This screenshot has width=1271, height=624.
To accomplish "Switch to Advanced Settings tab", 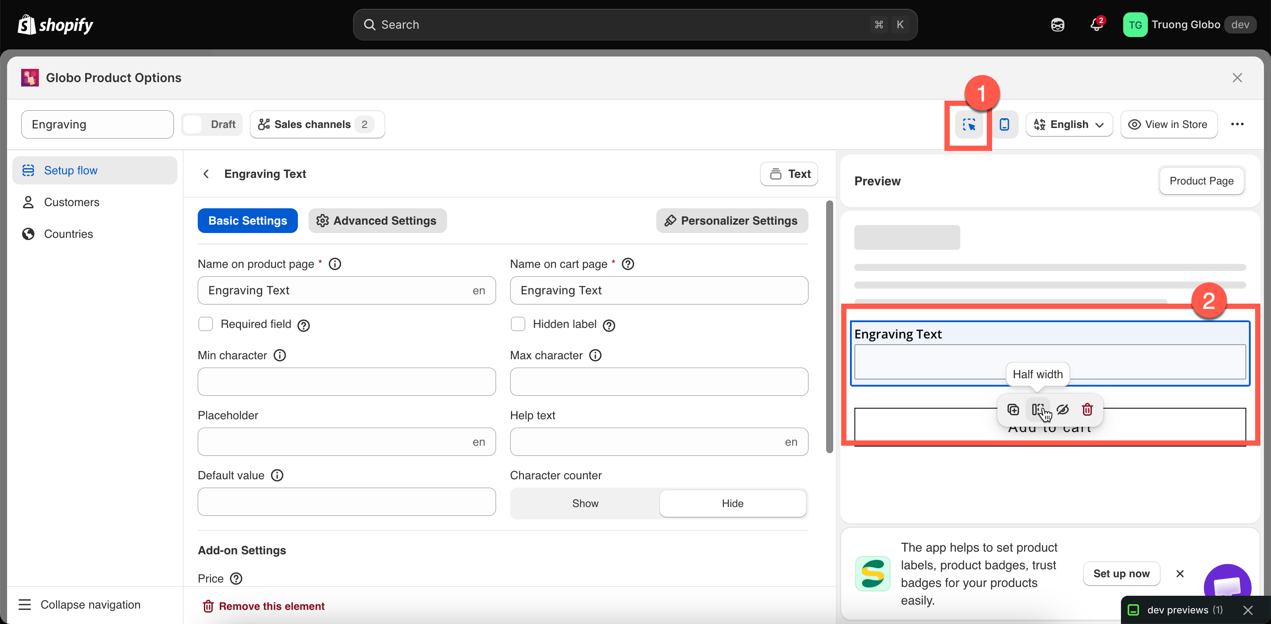I will point(377,221).
